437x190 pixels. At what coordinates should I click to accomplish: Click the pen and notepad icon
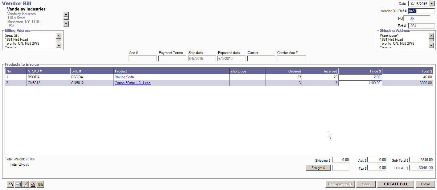point(26,184)
